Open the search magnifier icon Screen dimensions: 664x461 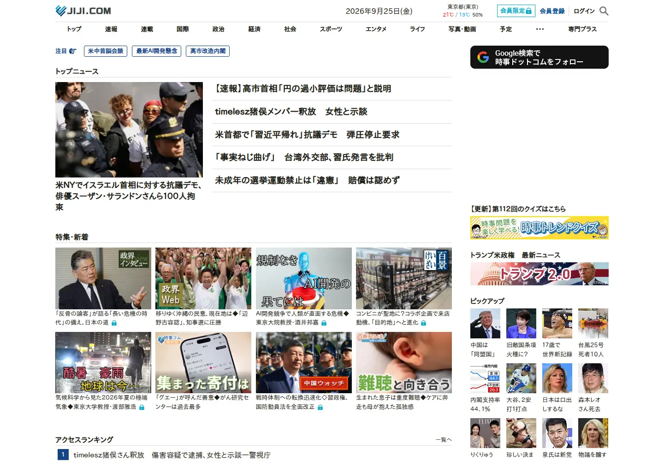604,11
